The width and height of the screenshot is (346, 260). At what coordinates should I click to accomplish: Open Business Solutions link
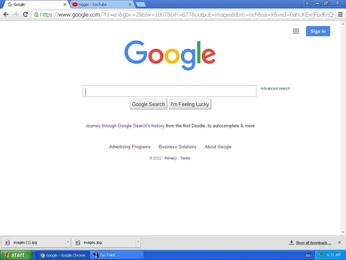coord(178,147)
